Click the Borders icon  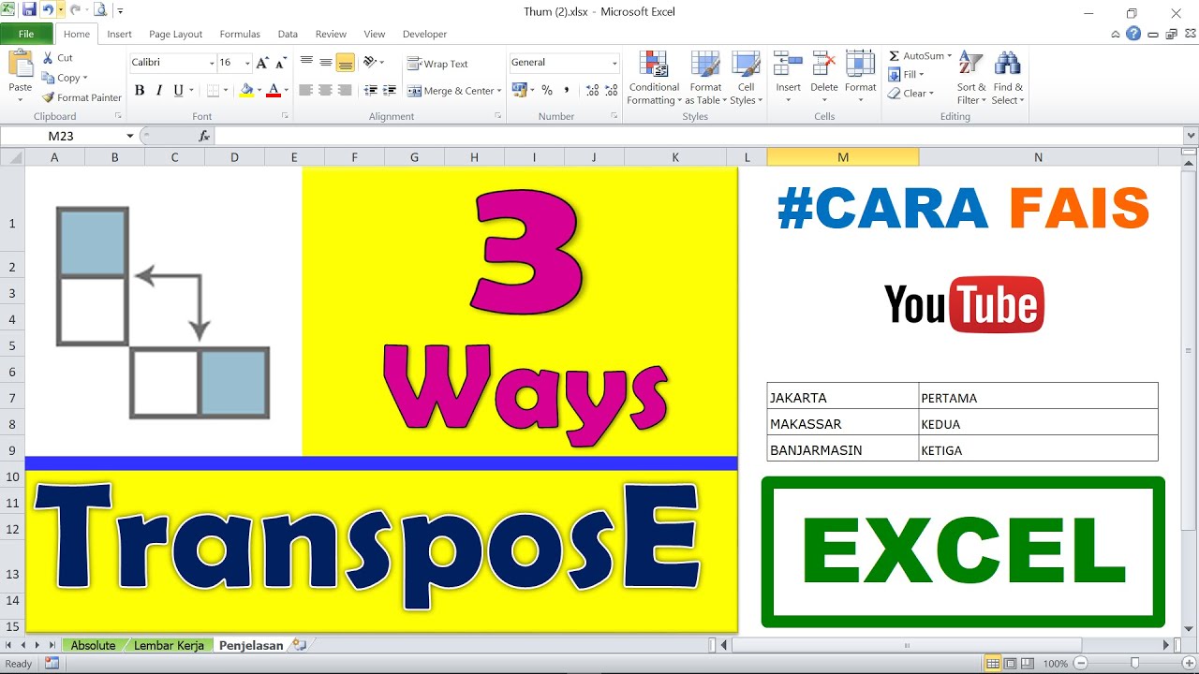213,91
